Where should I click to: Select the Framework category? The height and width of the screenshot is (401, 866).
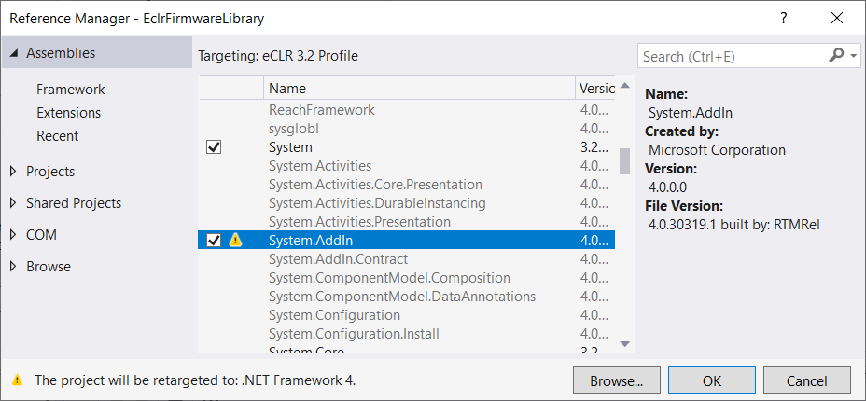[71, 90]
